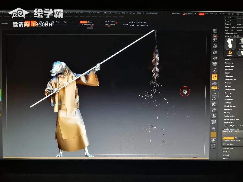Expand the Geometry section
The width and height of the screenshot is (243, 182).
[229, 63]
